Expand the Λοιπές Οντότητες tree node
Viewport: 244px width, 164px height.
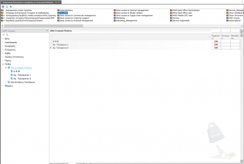[3, 57]
